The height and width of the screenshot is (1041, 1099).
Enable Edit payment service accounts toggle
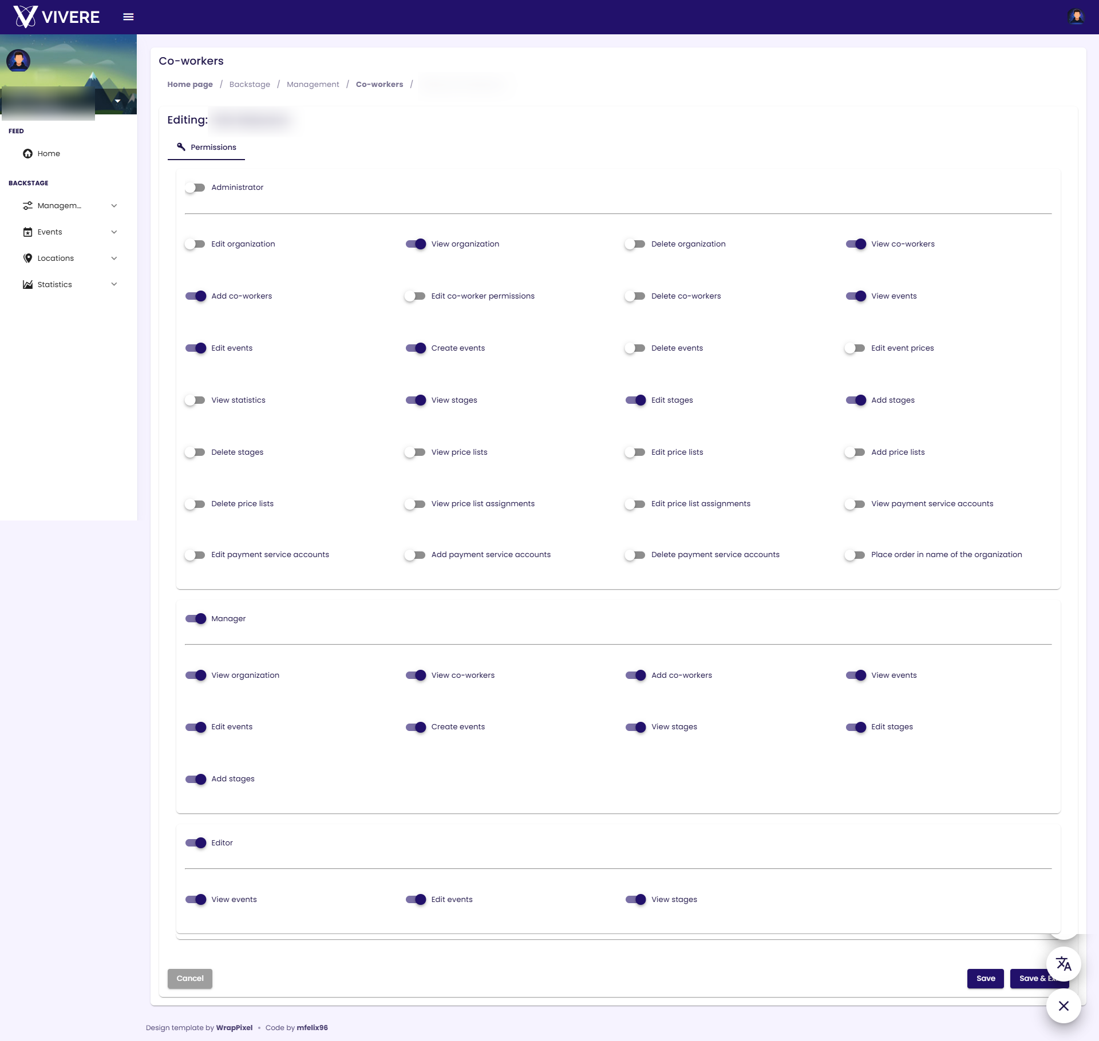point(195,555)
